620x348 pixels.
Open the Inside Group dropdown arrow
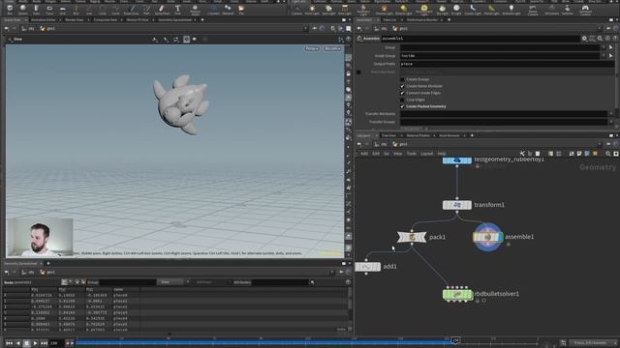604,56
